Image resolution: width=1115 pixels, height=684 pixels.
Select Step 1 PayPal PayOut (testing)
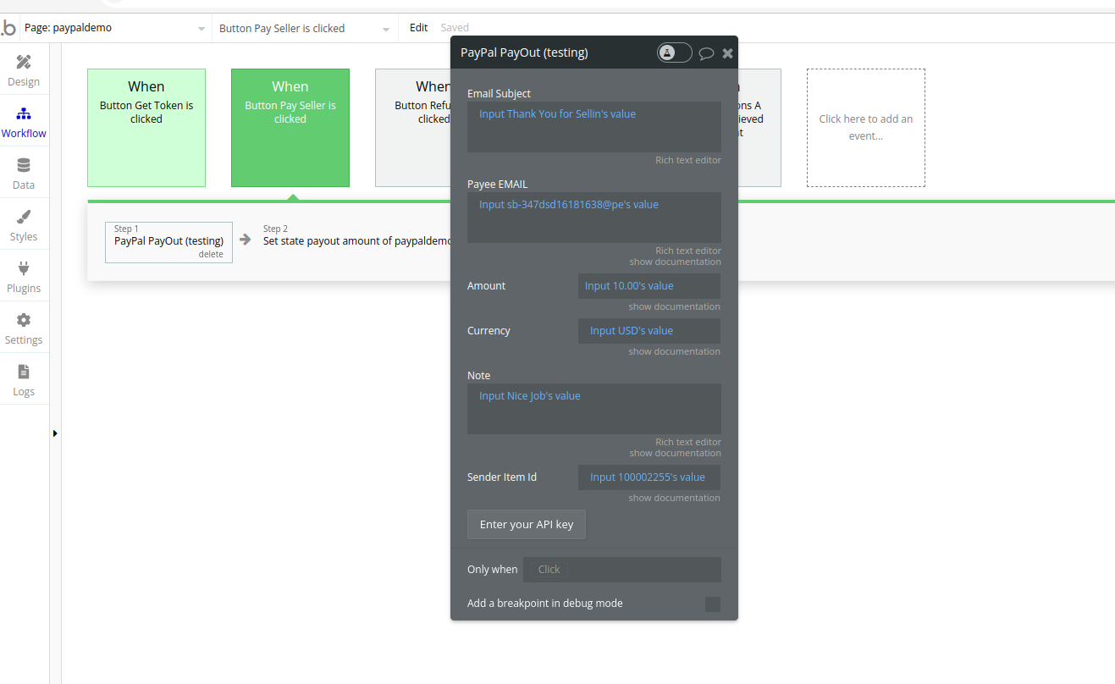click(168, 241)
